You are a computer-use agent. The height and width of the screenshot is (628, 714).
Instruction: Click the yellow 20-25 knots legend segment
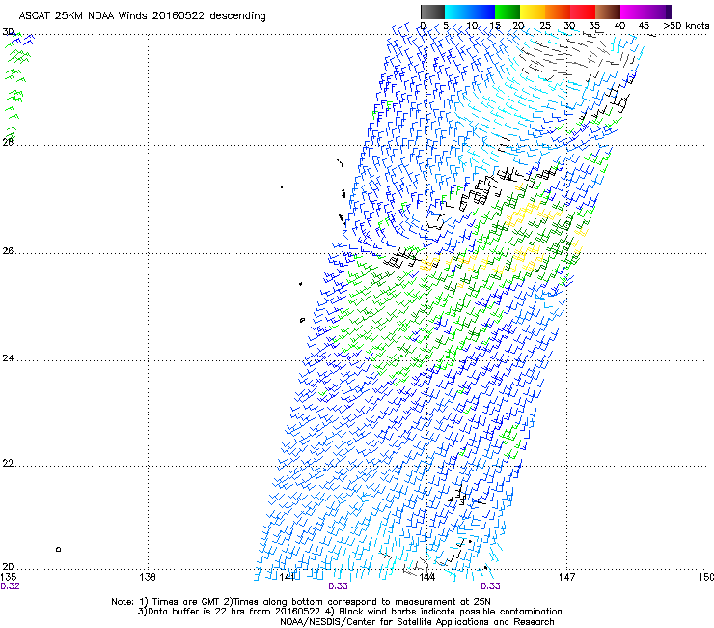tap(533, 12)
